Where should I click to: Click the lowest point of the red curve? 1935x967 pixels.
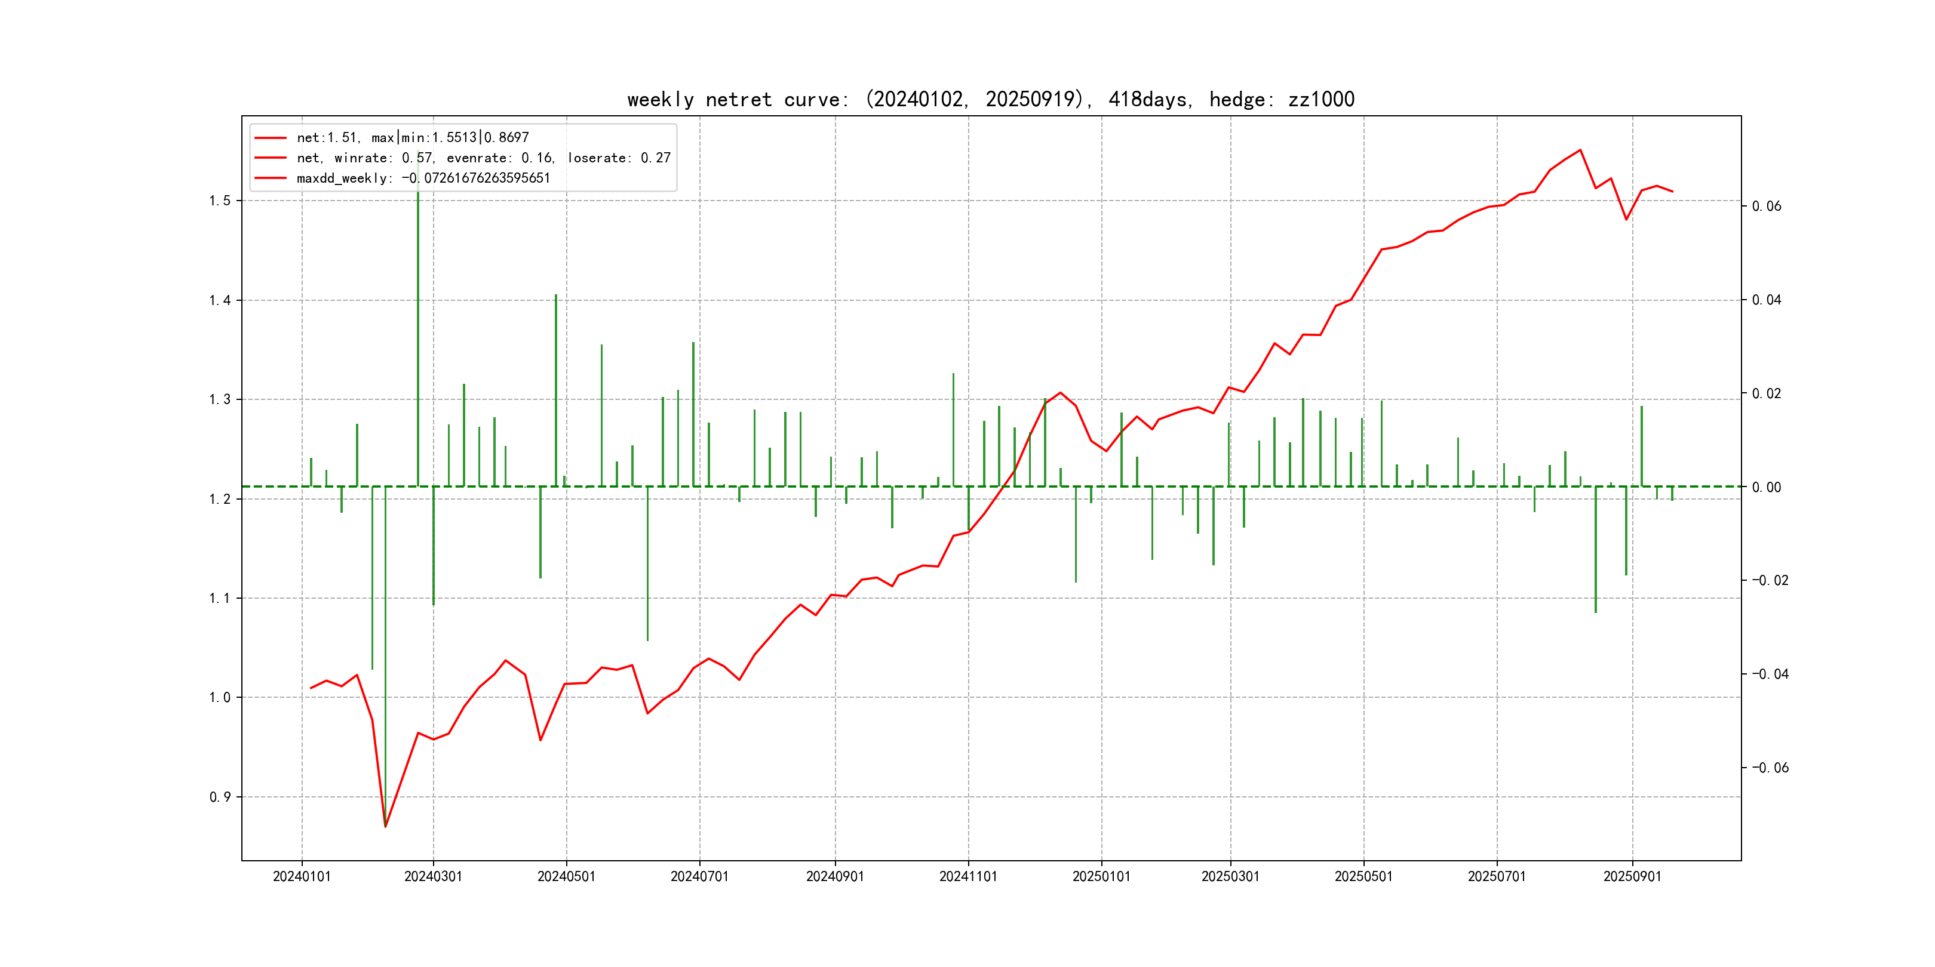point(385,827)
